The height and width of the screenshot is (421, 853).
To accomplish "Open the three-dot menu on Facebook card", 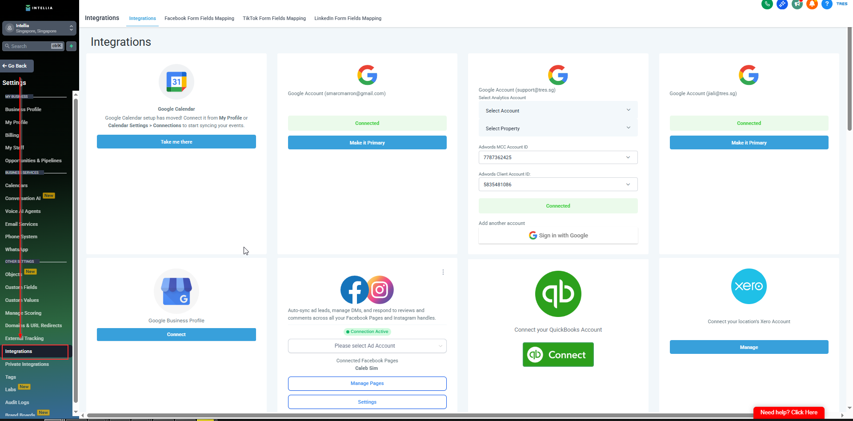I will [x=443, y=272].
